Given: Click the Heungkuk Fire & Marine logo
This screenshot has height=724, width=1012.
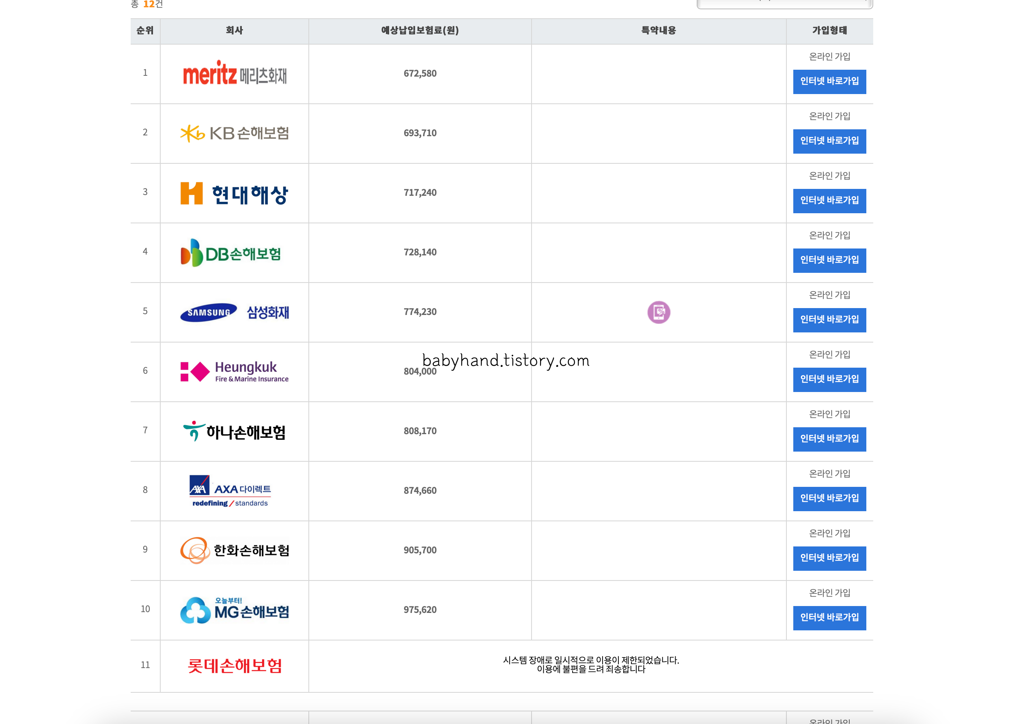Looking at the screenshot, I should [x=235, y=371].
